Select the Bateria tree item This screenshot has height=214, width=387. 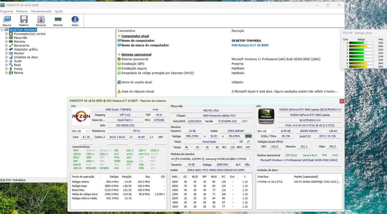click(19, 73)
